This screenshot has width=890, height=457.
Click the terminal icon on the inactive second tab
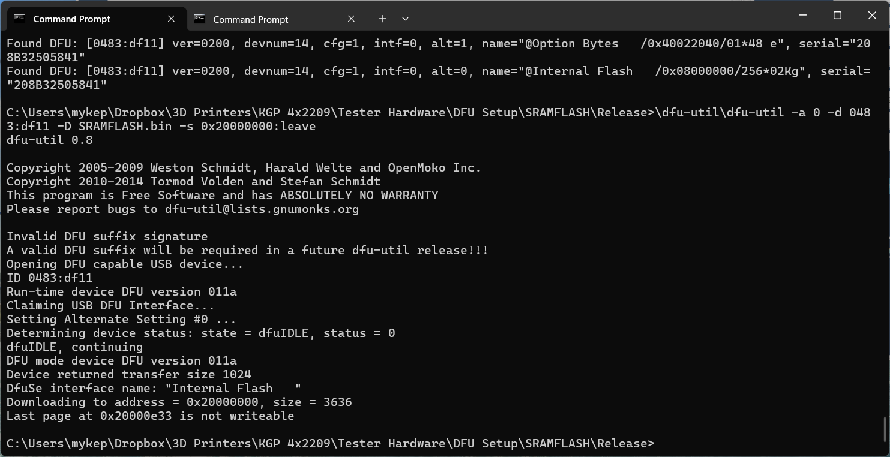(x=200, y=19)
